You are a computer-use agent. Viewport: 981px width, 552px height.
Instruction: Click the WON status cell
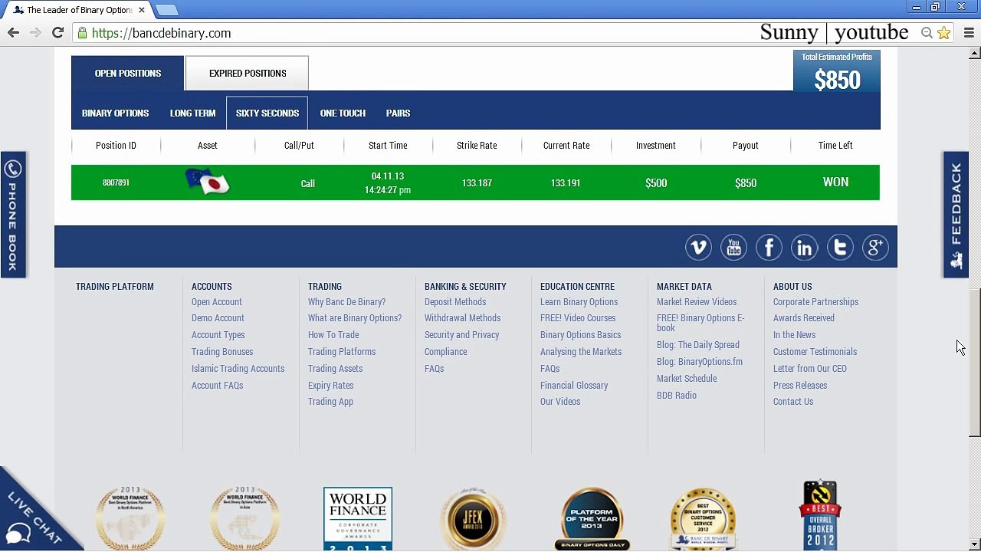tap(835, 182)
